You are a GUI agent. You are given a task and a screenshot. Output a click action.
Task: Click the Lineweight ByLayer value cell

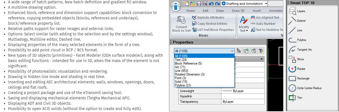pos(243,91)
